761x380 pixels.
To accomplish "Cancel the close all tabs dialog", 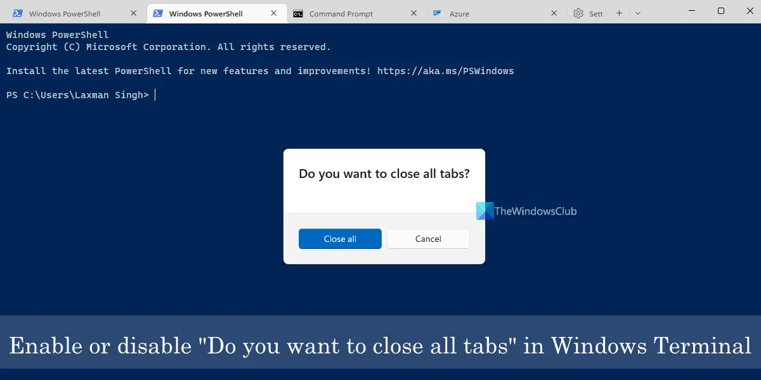I will [428, 239].
